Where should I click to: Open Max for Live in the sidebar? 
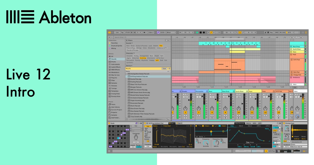115,75
